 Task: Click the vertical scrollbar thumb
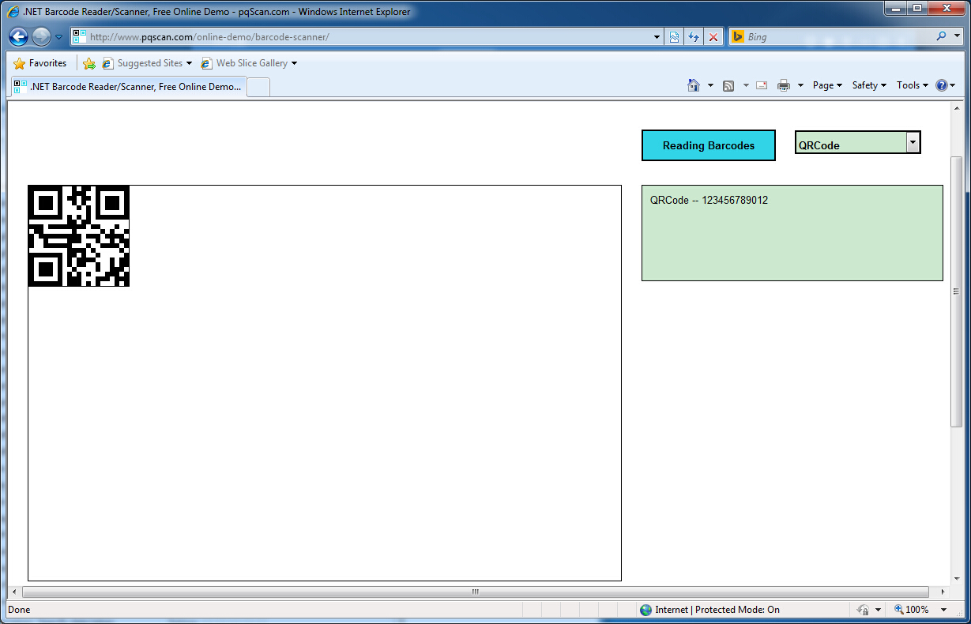tap(957, 292)
